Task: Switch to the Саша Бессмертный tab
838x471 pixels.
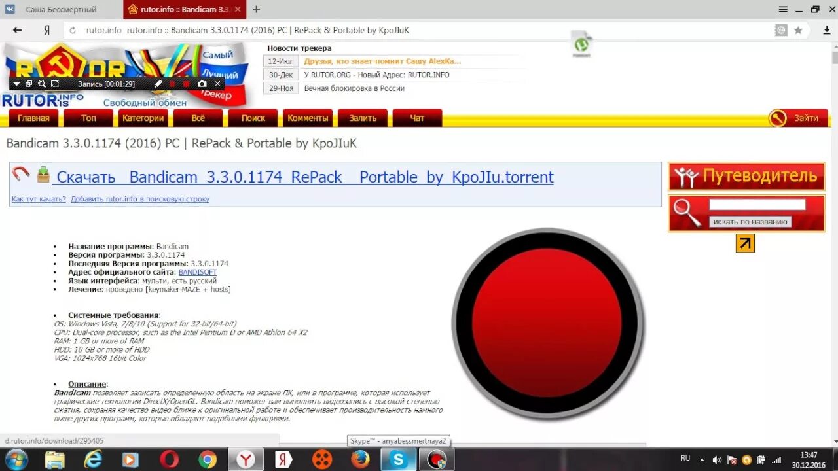Action: coord(61,9)
